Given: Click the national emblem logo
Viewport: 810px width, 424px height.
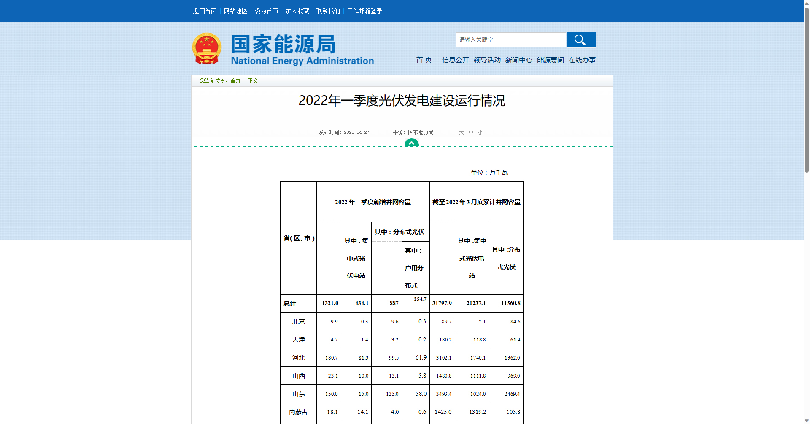Looking at the screenshot, I should tap(207, 49).
